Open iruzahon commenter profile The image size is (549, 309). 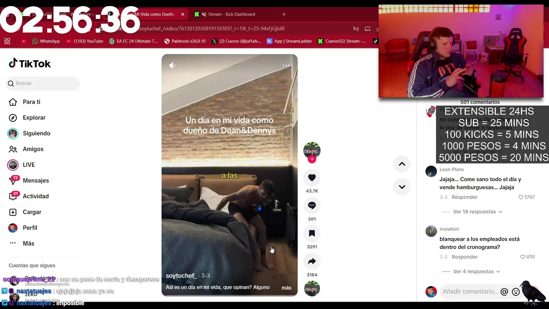click(449, 229)
